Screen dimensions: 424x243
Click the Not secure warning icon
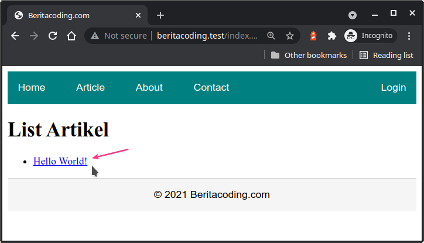point(95,36)
